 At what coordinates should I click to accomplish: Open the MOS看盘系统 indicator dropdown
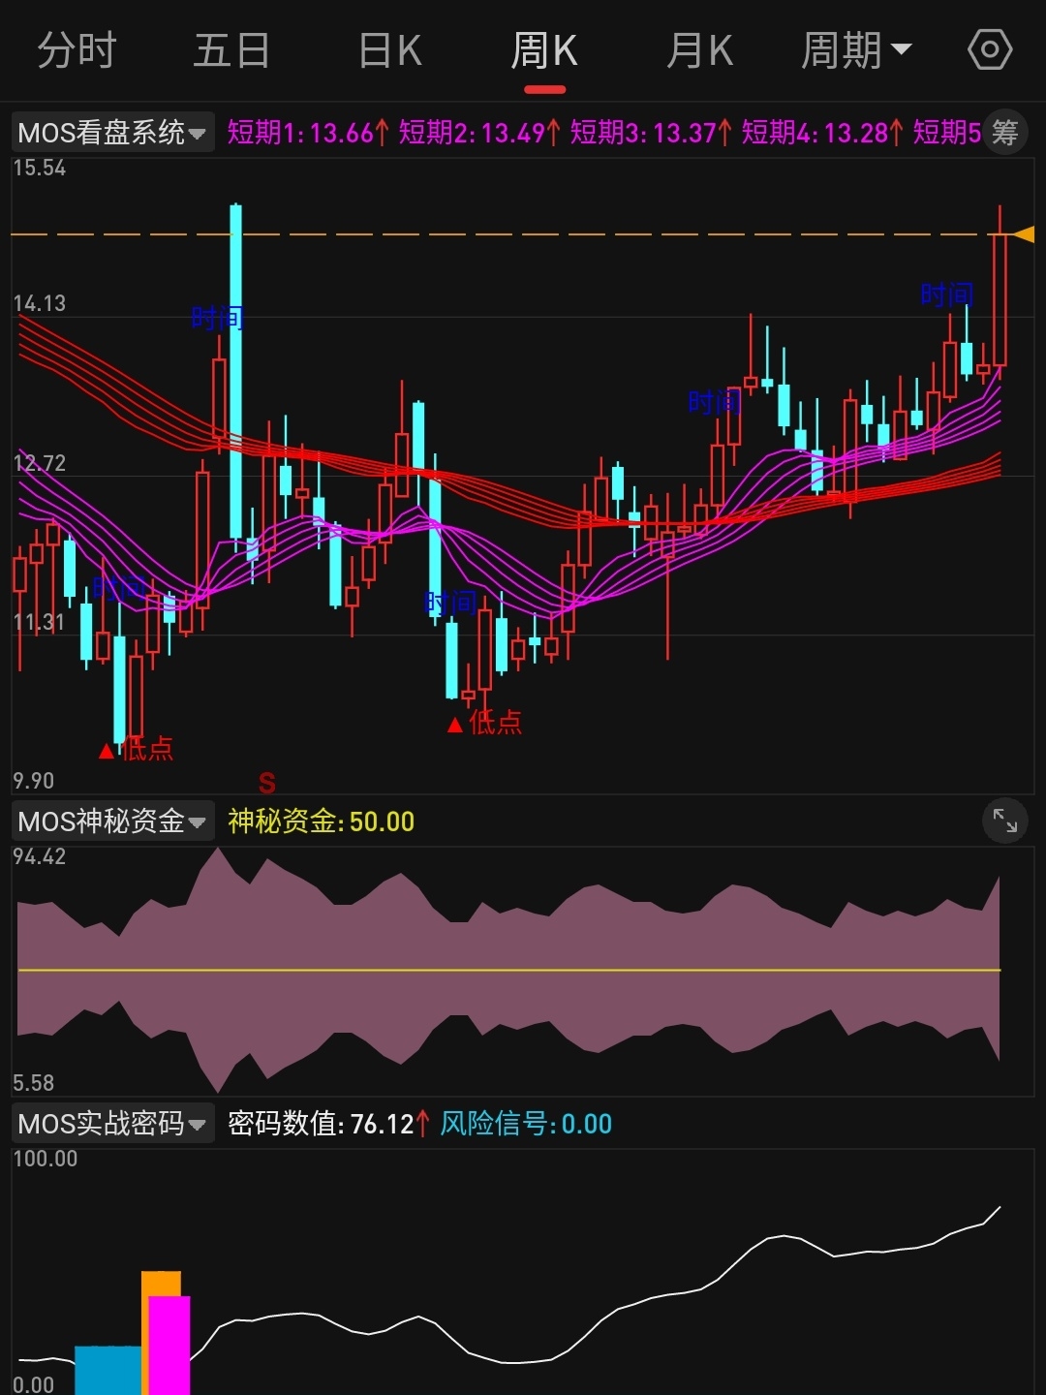[x=112, y=133]
